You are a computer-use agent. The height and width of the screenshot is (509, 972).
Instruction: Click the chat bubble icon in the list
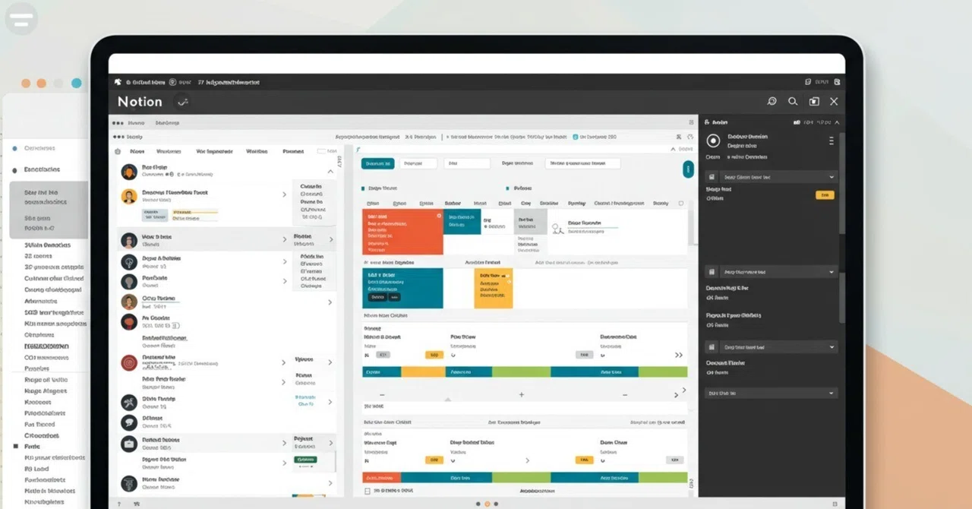click(128, 422)
